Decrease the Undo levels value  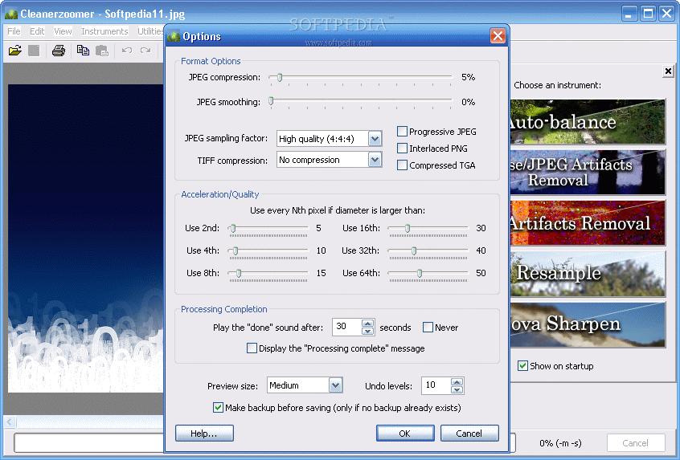pyautogui.click(x=457, y=389)
